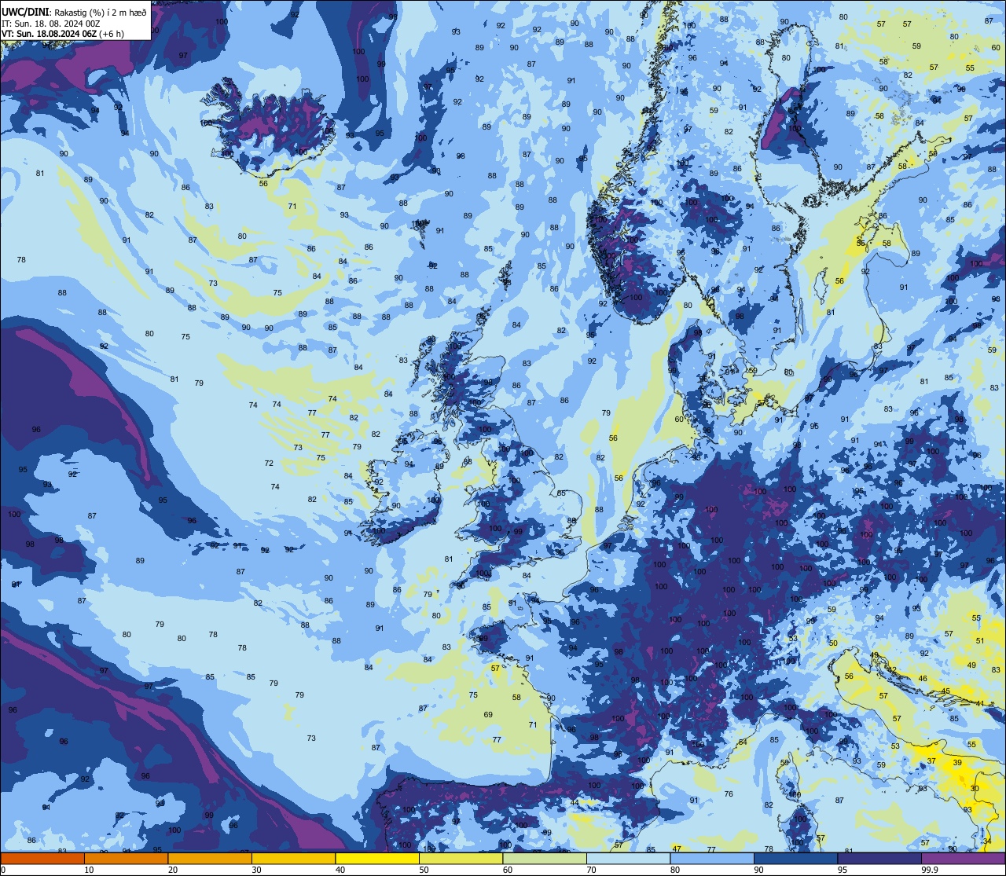
Task: Click the legend scale label 40
Action: (x=340, y=870)
